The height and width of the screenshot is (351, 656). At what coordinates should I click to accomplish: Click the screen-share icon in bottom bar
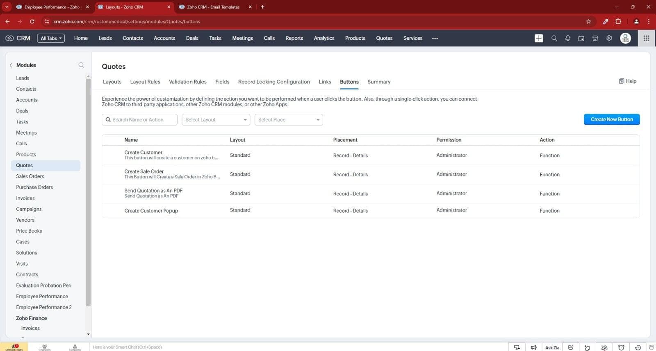point(517,347)
